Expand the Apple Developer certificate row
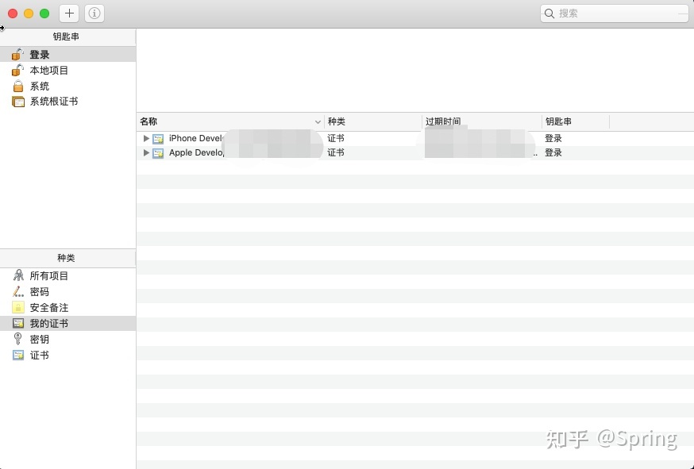 pyautogui.click(x=146, y=152)
